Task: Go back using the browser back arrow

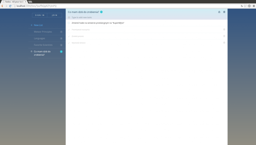Action: click(x=2, y=6)
